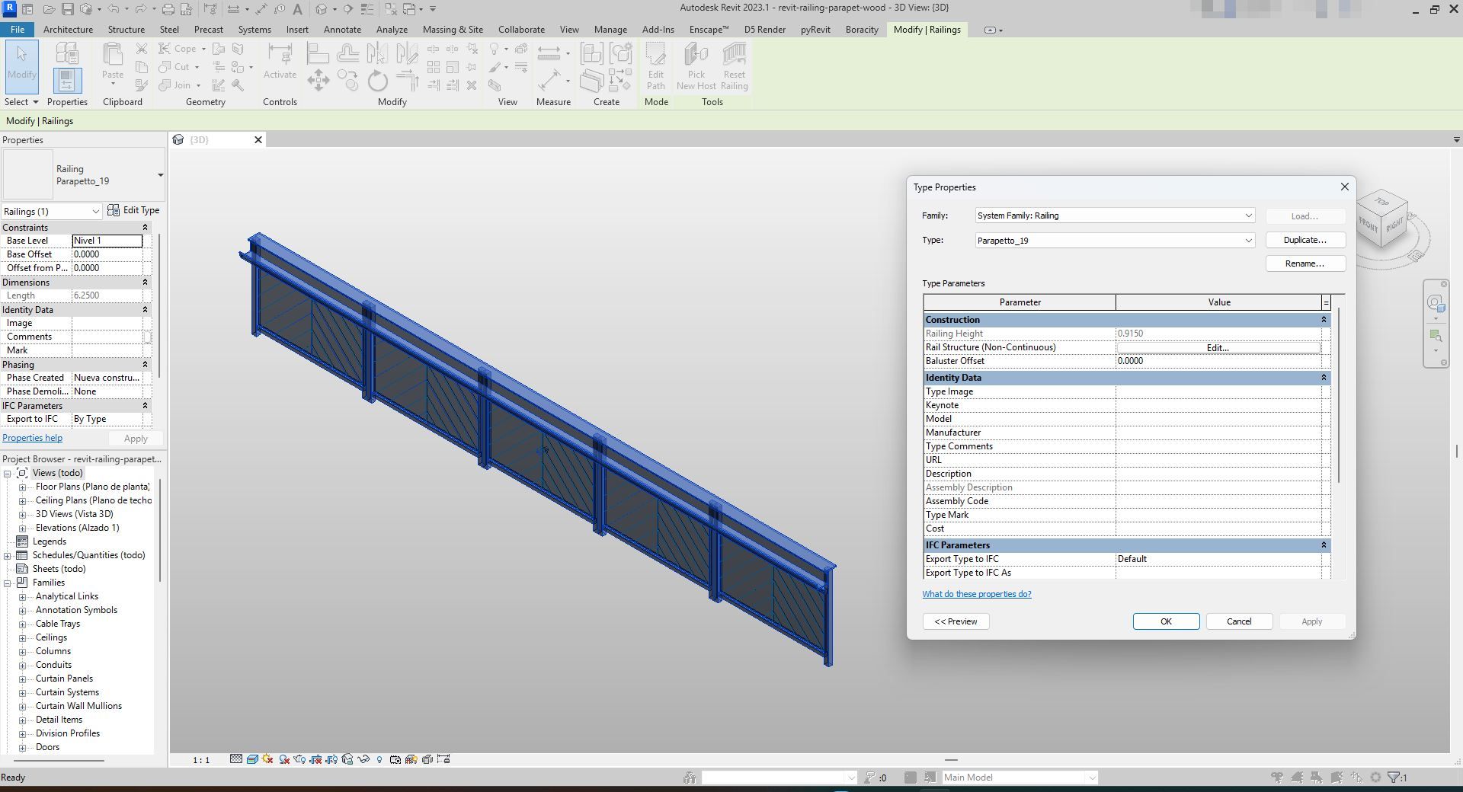Collapse the Construction parameter group
The height and width of the screenshot is (792, 1463).
click(1324, 320)
